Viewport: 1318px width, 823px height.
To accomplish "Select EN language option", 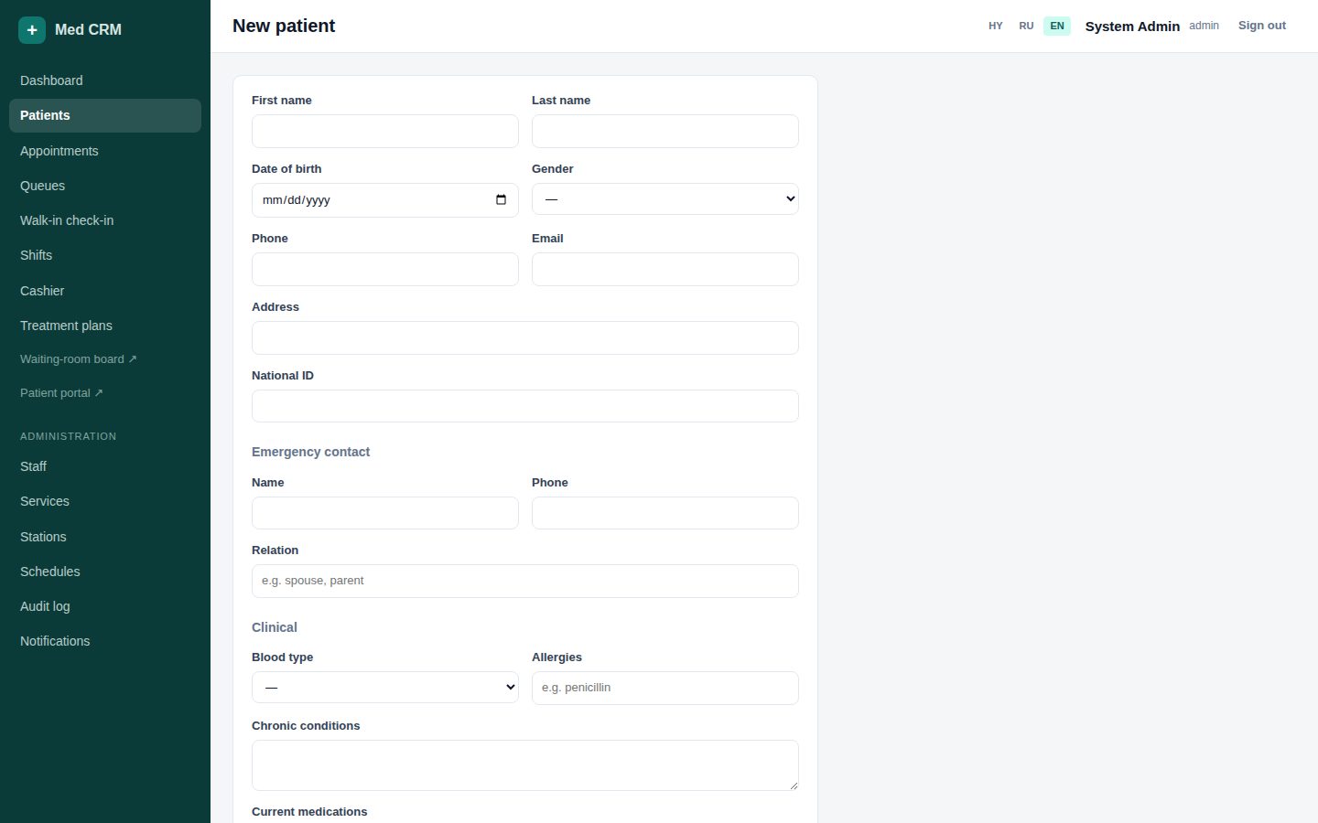I will pos(1057,26).
